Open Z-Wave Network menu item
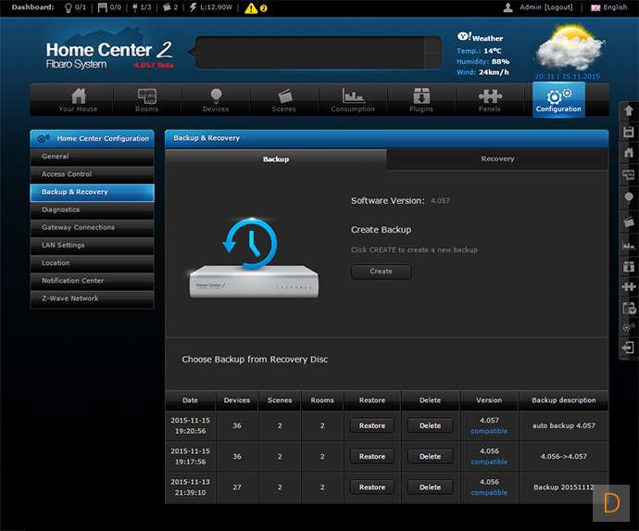Image resolution: width=639 pixels, height=531 pixels. [92, 298]
